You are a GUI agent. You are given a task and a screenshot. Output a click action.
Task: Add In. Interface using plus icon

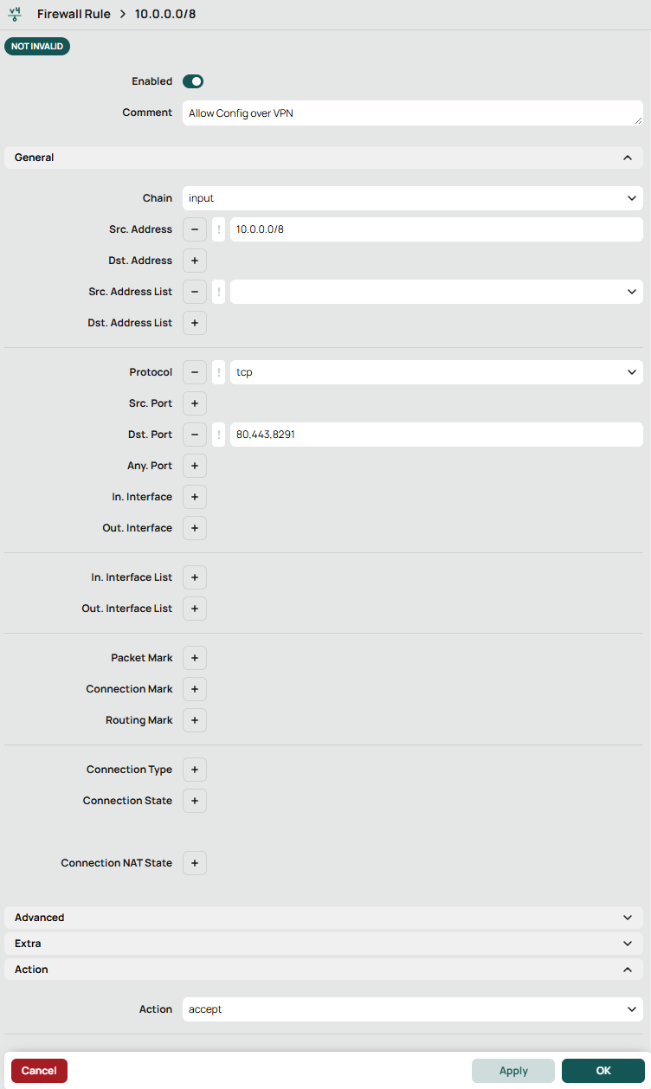tap(194, 497)
